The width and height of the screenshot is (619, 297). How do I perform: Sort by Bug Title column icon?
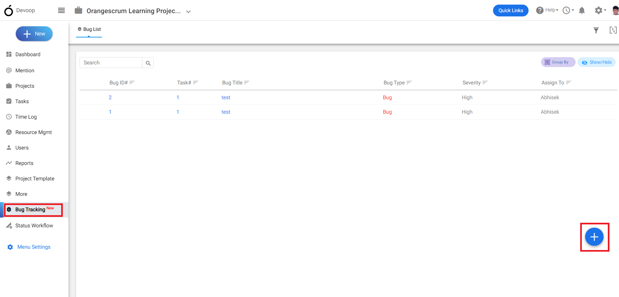pyautogui.click(x=247, y=83)
